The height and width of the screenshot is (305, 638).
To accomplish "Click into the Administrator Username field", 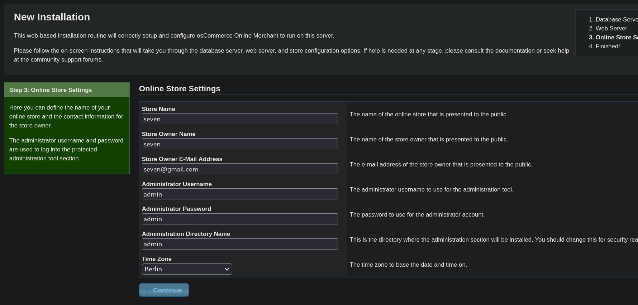I will [239, 194].
